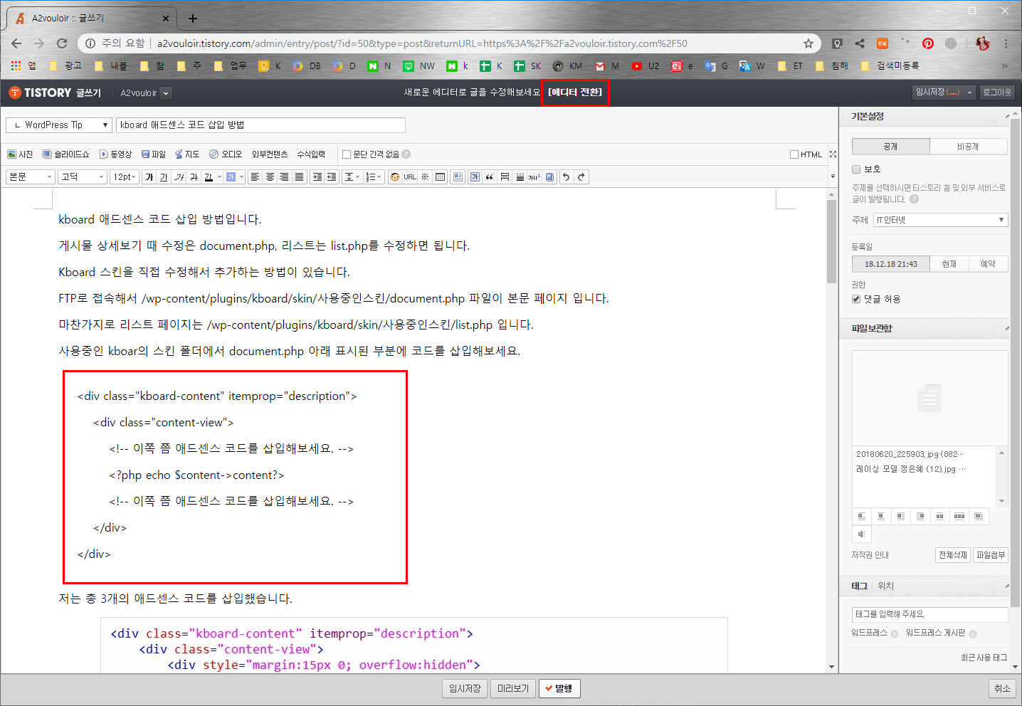Image resolution: width=1022 pixels, height=706 pixels.
Task: Switch to the 위치 (location) tab
Action: [x=885, y=586]
